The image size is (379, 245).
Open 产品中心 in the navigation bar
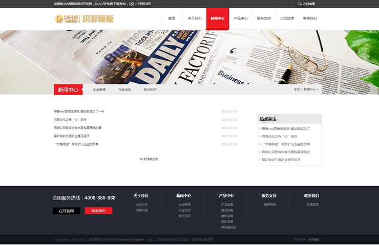point(241,18)
